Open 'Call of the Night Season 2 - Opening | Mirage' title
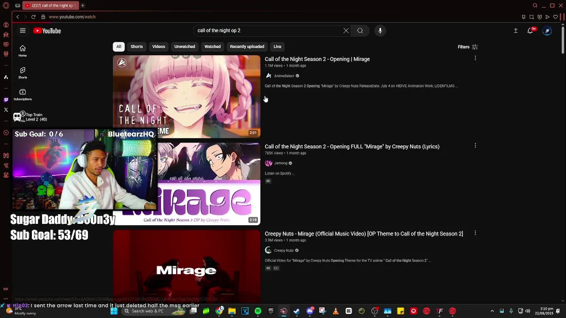566x318 pixels. 317,59
